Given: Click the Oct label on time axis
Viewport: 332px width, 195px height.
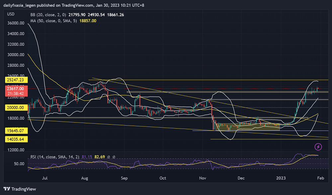Looking at the screenshot, I should (x=163, y=178).
